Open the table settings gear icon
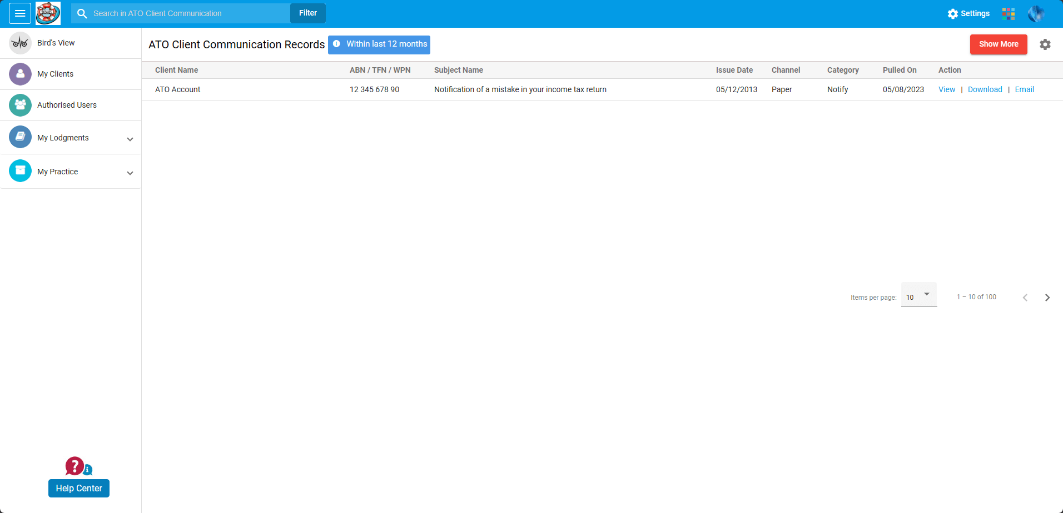Viewport: 1063px width, 513px height. click(1045, 44)
